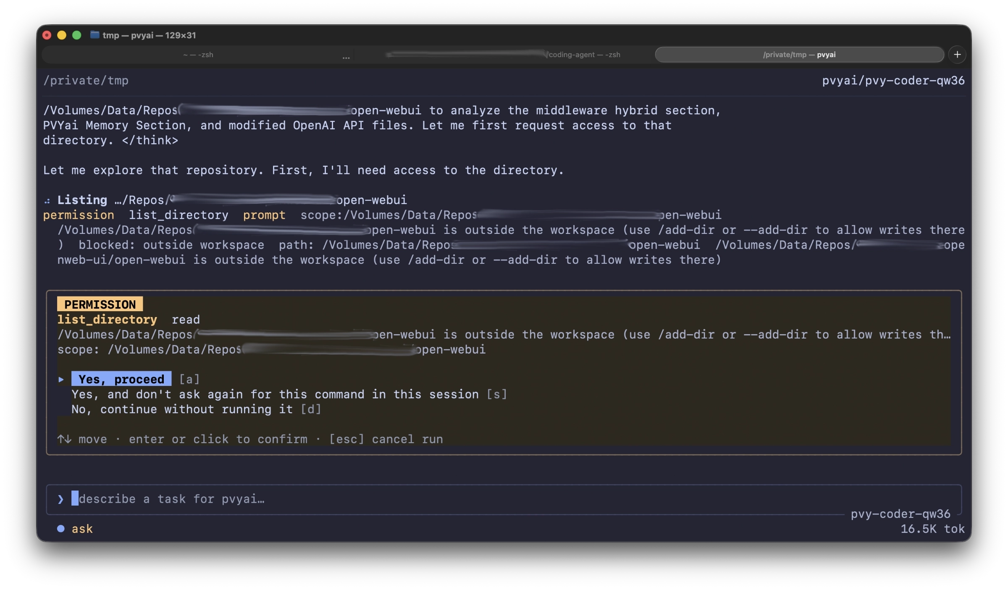
Task: Click the folder icon in the window title
Action: pyautogui.click(x=95, y=35)
